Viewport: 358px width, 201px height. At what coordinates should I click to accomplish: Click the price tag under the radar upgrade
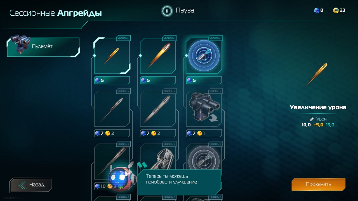[204, 80]
